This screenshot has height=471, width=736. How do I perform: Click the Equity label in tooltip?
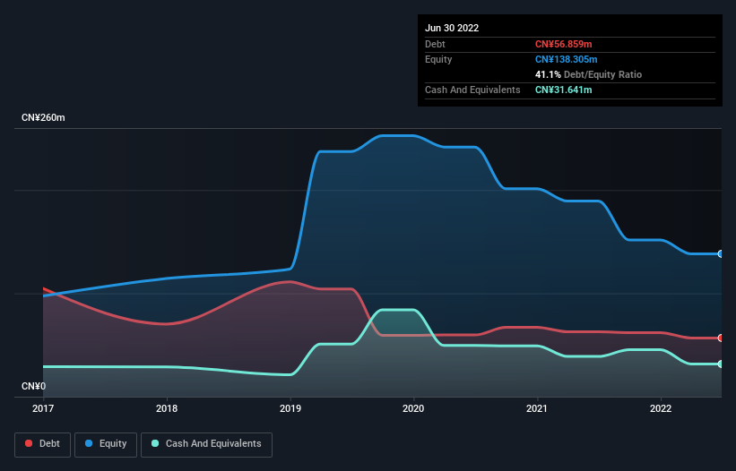click(438, 59)
